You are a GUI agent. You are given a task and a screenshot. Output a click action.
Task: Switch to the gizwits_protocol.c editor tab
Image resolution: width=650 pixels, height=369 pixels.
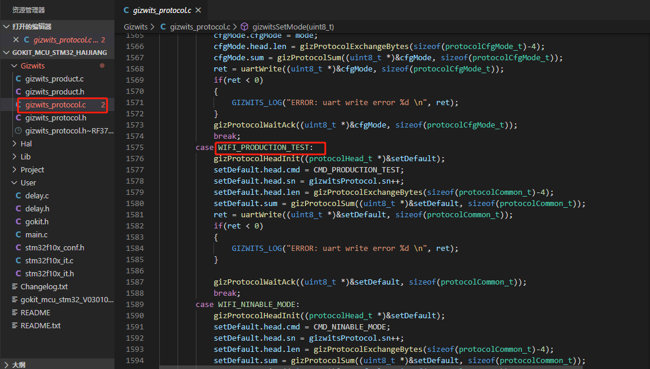[x=161, y=11]
